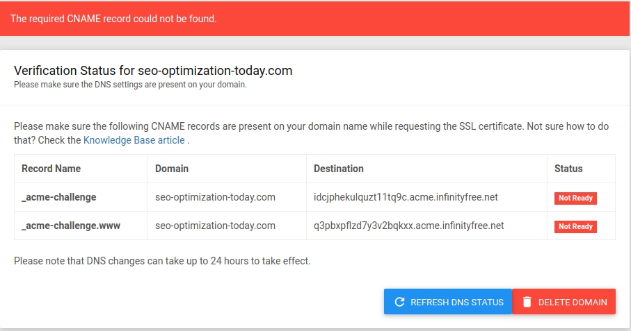Open the Knowledge Base article link
The width and height of the screenshot is (631, 331).
tap(134, 140)
